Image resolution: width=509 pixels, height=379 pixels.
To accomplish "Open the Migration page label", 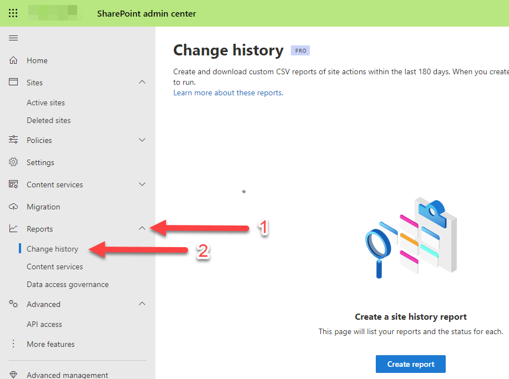I will pos(43,207).
